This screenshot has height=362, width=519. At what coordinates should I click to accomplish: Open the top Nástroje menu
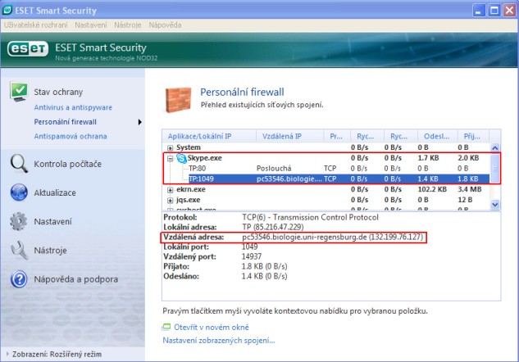tap(127, 25)
